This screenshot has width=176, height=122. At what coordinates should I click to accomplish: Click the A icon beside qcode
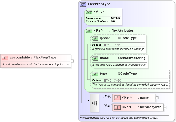pyautogui.click(x=95, y=39)
